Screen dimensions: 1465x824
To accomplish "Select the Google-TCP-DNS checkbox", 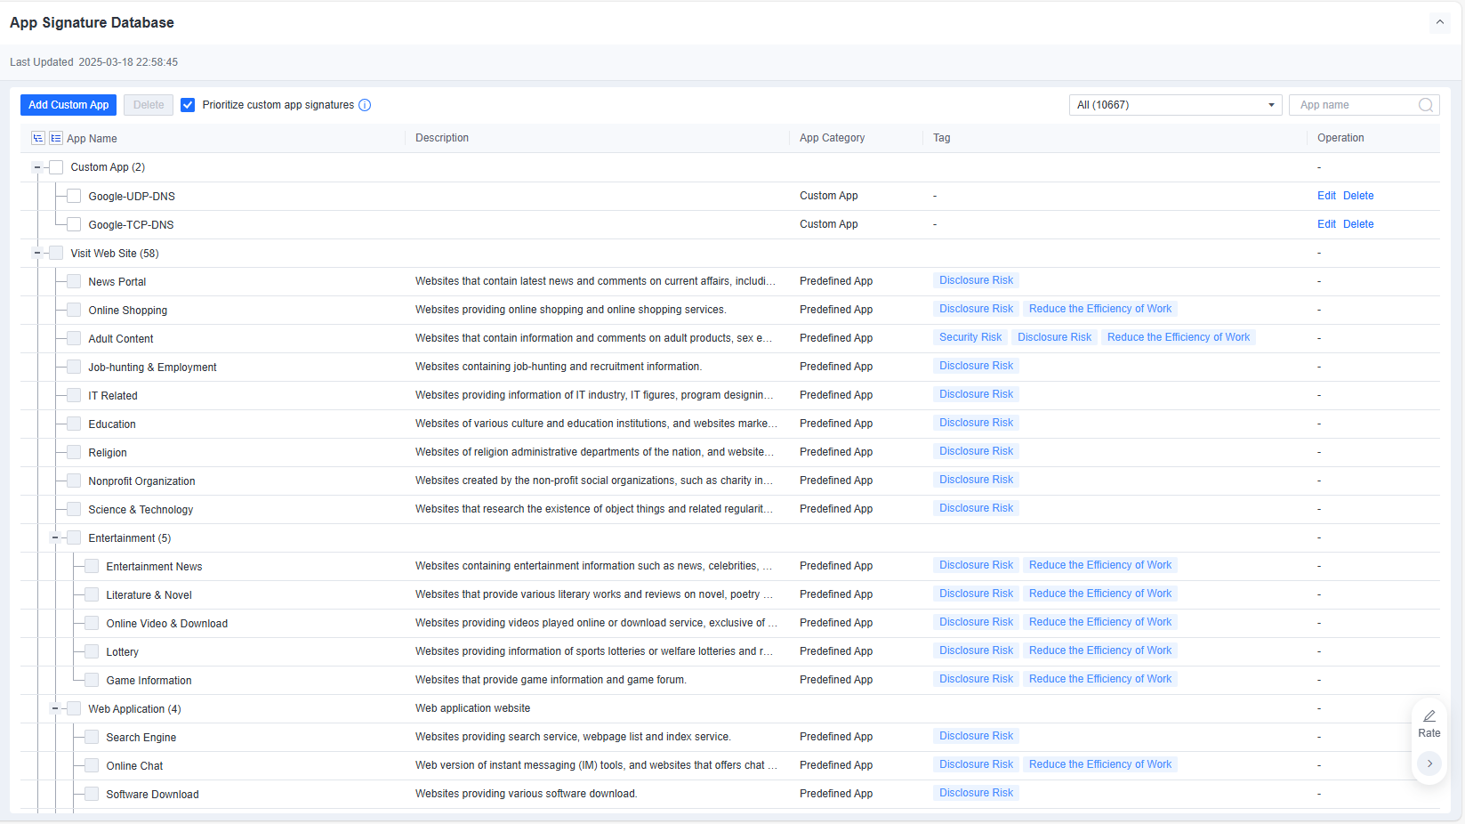I will (74, 224).
